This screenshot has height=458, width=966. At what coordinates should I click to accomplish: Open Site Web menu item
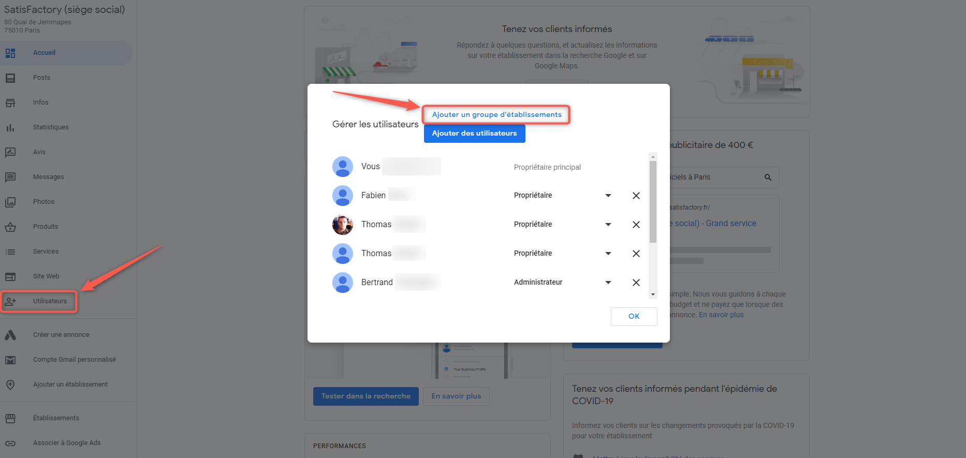tap(46, 276)
